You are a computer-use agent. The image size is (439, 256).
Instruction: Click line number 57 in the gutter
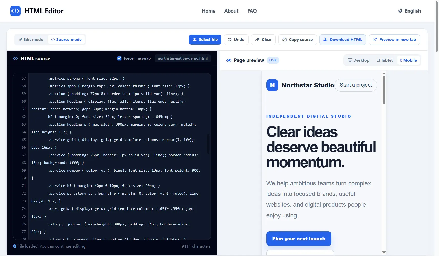[x=24, y=79]
